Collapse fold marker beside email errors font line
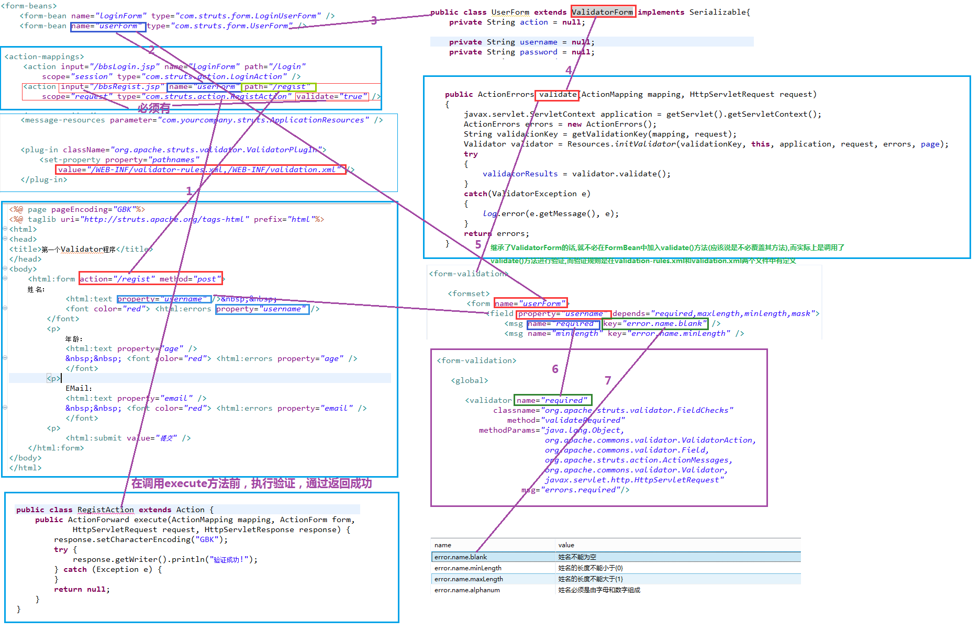 [5, 408]
